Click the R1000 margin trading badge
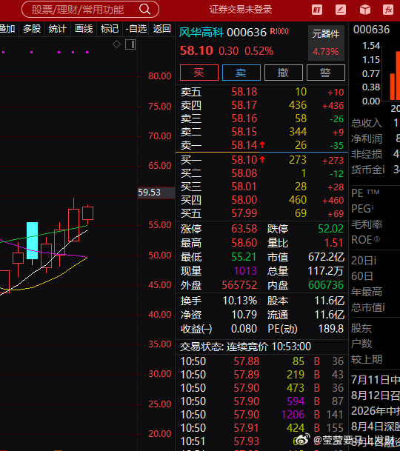 point(279,31)
